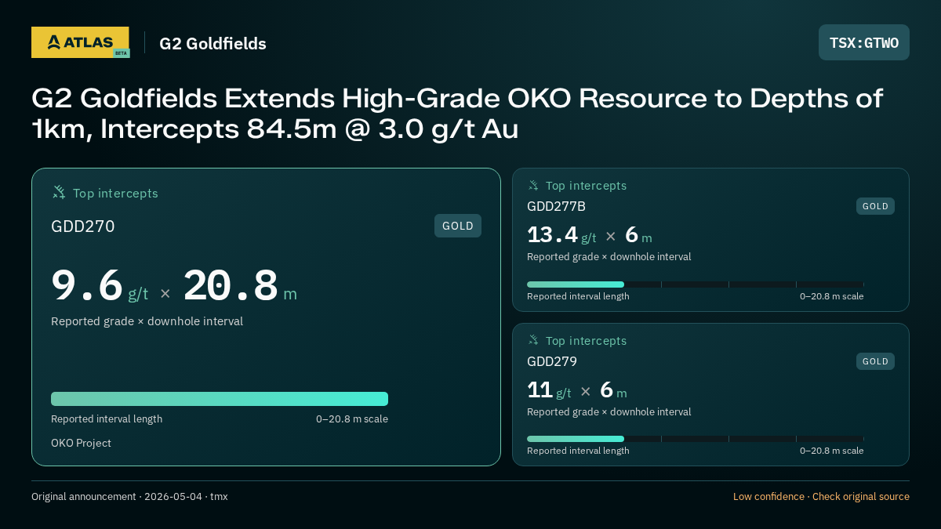Viewport: 941px width, 529px height.
Task: Click the GDD279 interval length bar
Action: coord(696,439)
